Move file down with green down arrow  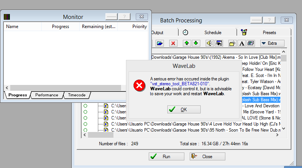point(196,43)
